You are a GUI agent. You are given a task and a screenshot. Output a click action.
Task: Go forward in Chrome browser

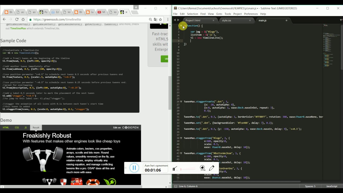pyautogui.click(x=10, y=19)
